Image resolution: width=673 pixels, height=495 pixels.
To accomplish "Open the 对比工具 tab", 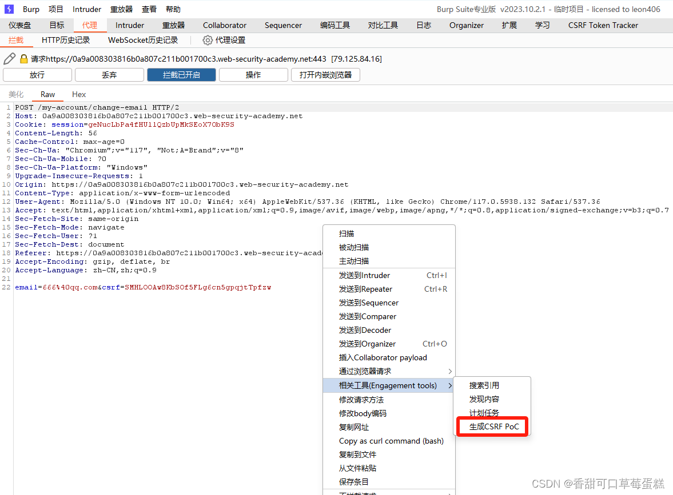I will coord(383,25).
